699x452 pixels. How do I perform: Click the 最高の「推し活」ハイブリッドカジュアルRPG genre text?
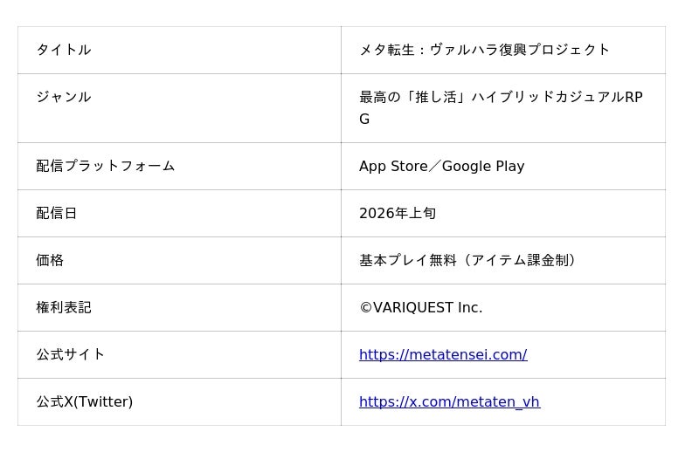(x=501, y=97)
